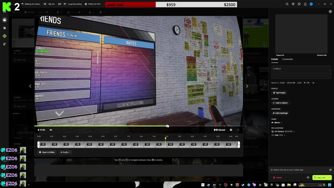Viewport: 334px width, 188px height.
Task: Open Epic Games Launcher from the taskbar
Action: (x=272, y=185)
